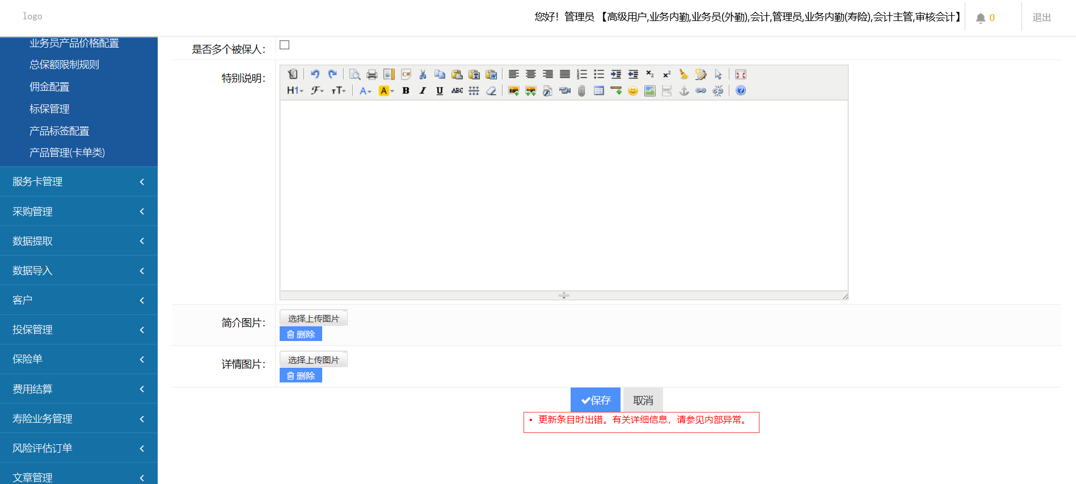Apply bold formatting
This screenshot has height=484, width=1076.
pyautogui.click(x=406, y=91)
